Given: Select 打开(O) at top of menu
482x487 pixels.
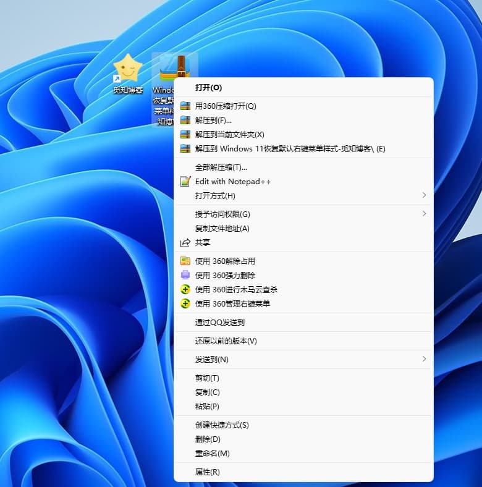Looking at the screenshot, I should (x=208, y=88).
